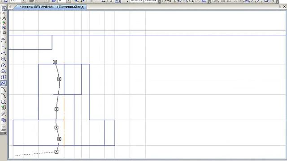Switch to the Dimensions toolbar panel
287x161 pixels.
pyautogui.click(x=4, y=14)
